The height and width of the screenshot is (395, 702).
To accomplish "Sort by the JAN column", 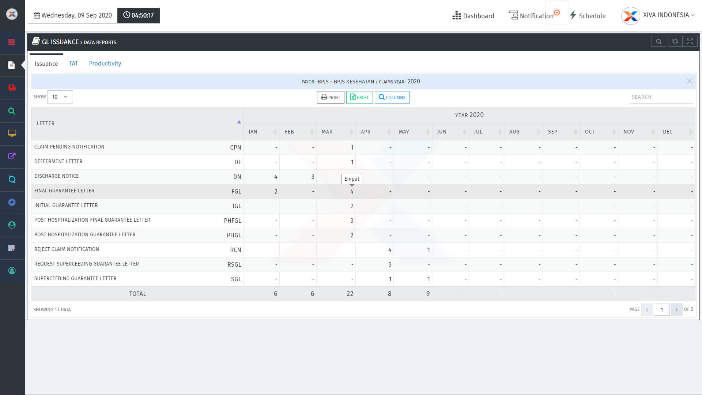I will coord(262,132).
